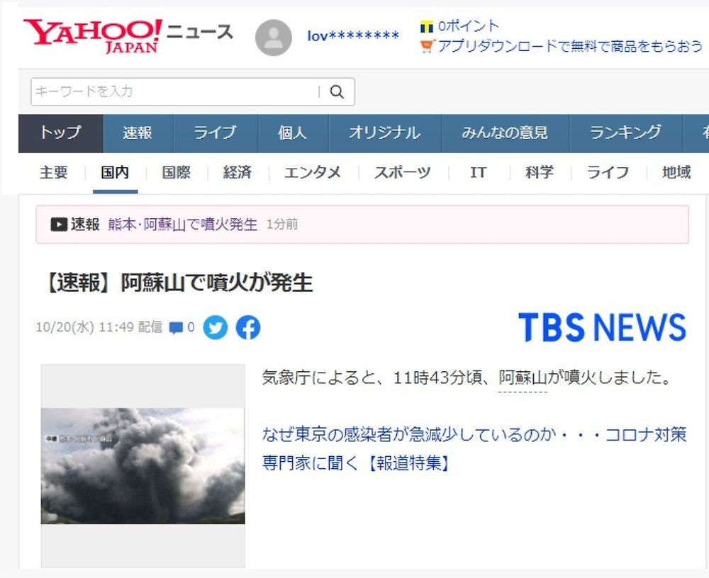Viewport: 709px width, 578px height.
Task: Click the 阿蘇山 keyword link in article
Action: (x=523, y=378)
